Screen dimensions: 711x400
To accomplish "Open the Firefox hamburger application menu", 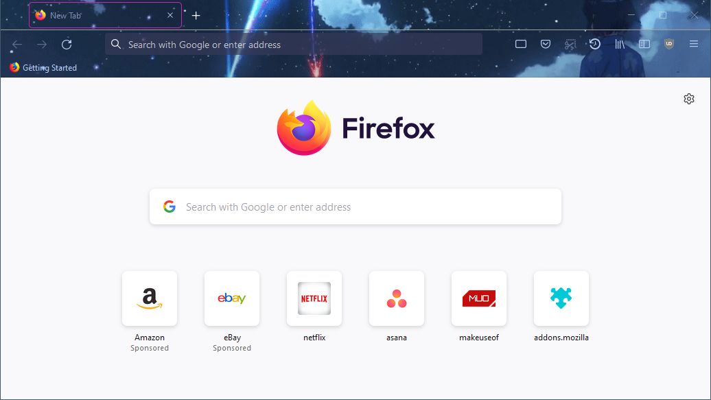I will pyautogui.click(x=694, y=45).
